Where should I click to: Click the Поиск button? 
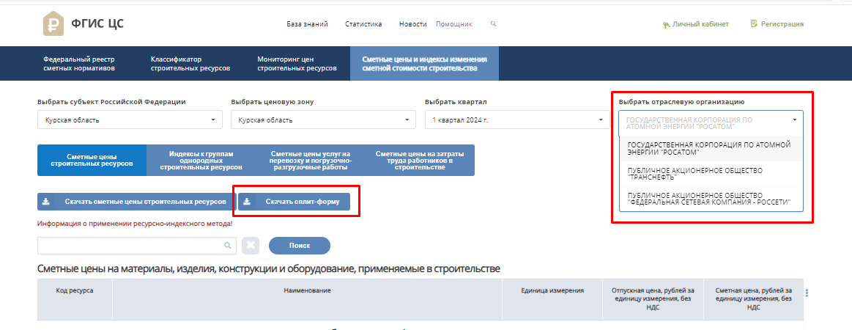point(300,246)
